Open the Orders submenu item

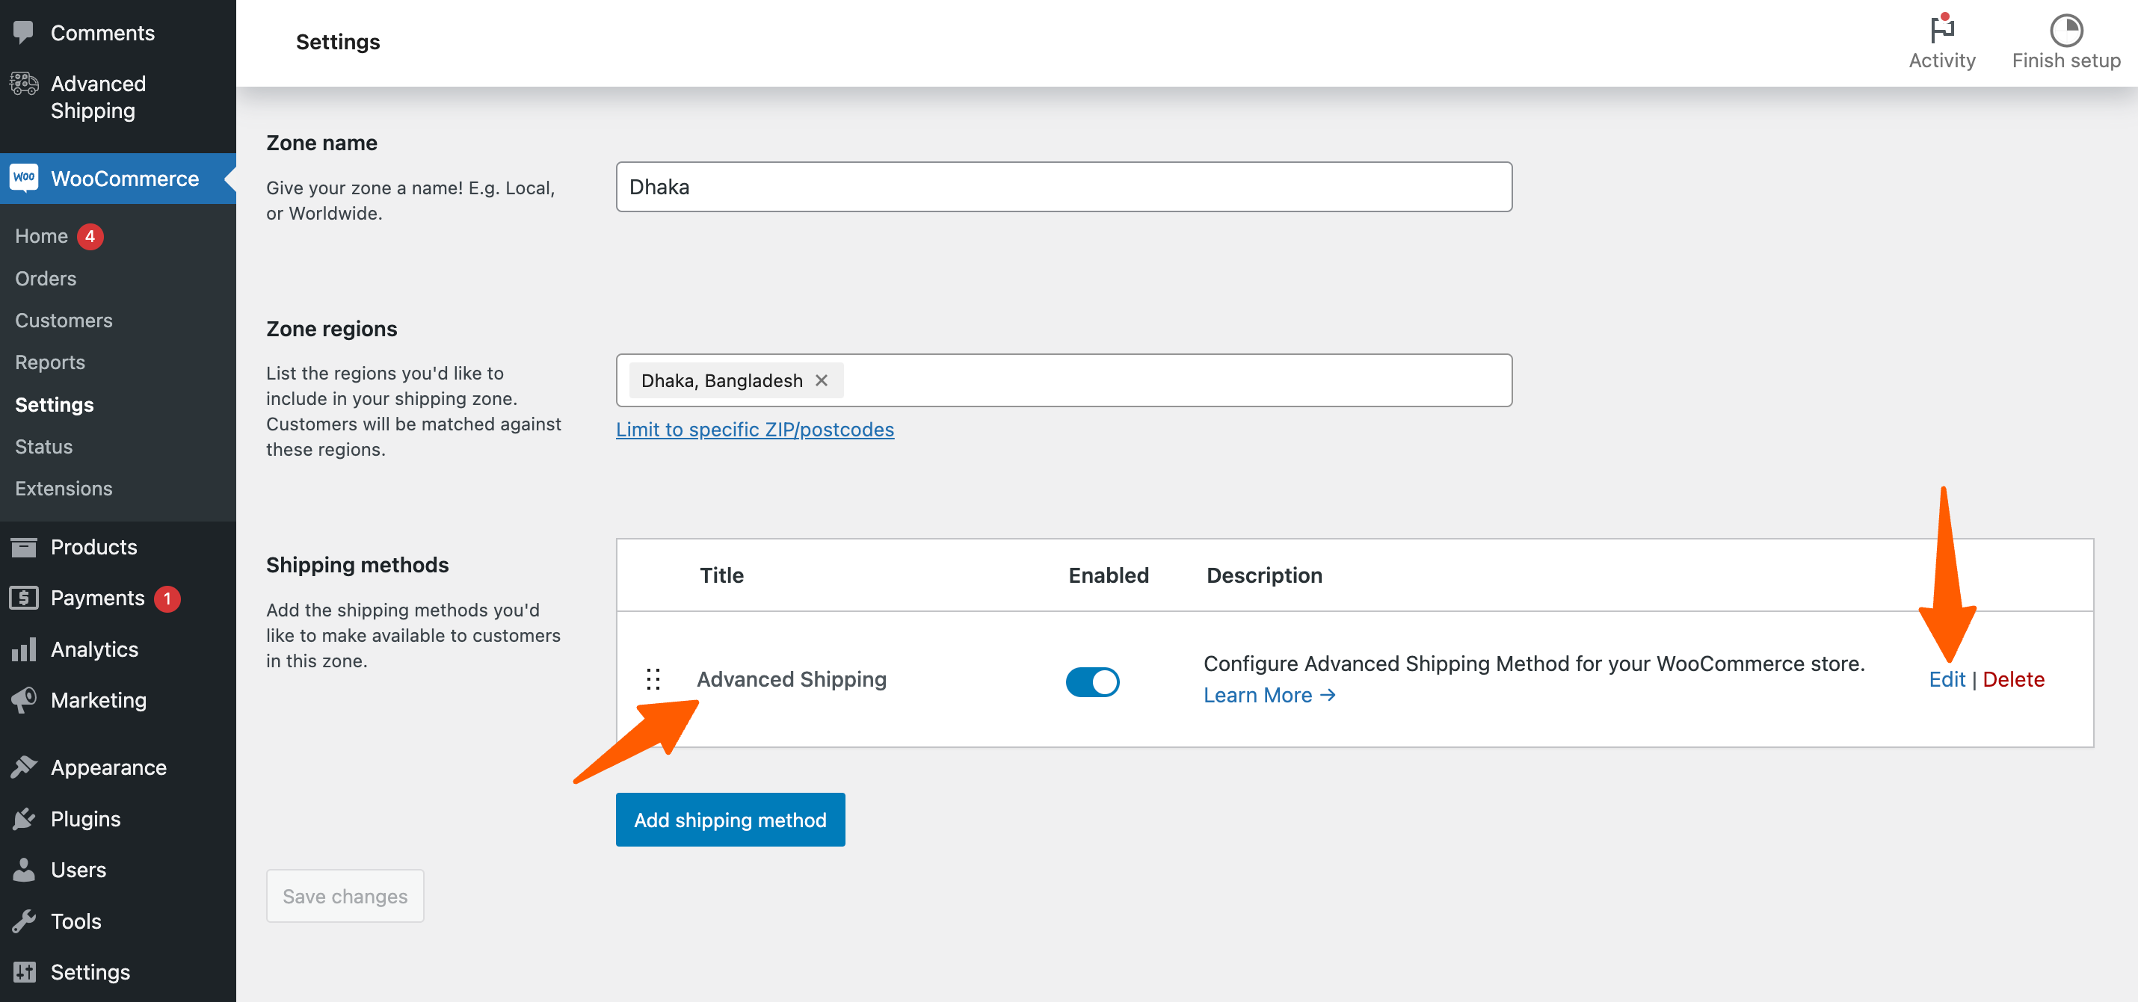[x=46, y=279]
